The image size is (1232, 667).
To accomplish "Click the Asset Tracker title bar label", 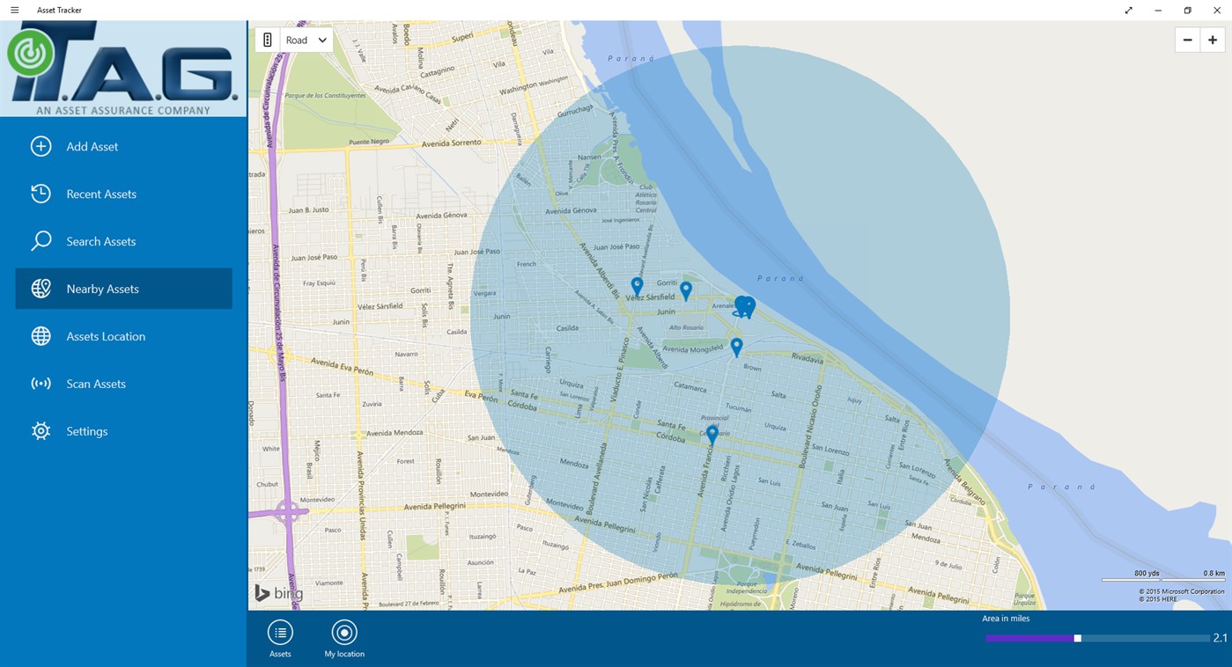I will point(58,10).
